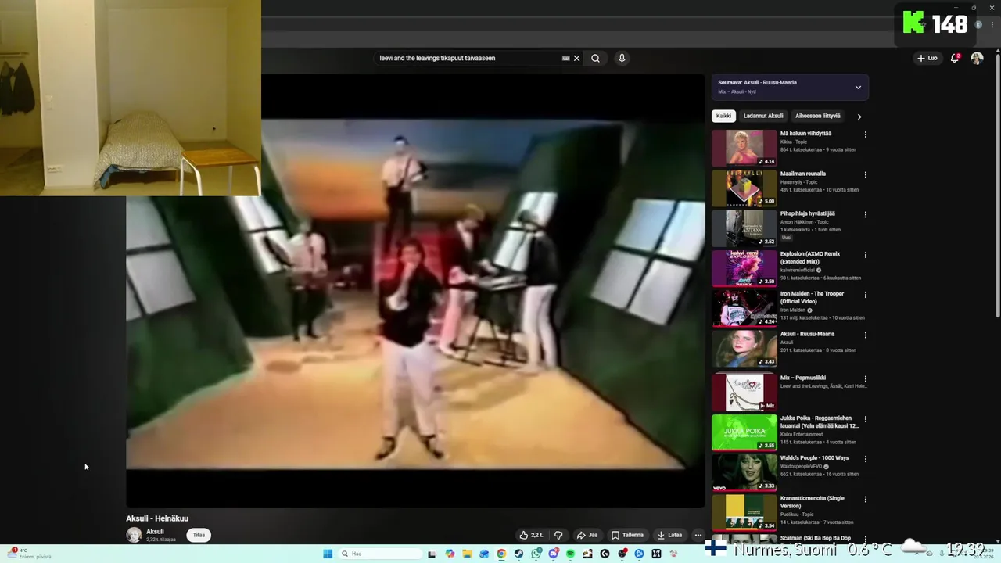1001x563 pixels.
Task: Open the on-screen keyboard icon in search box
Action: [x=565, y=58]
